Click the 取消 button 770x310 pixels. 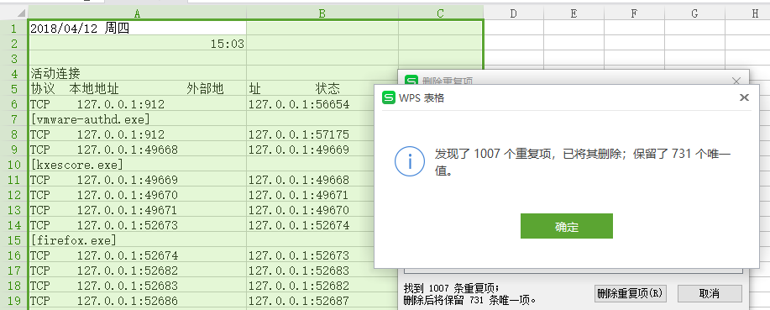(x=709, y=294)
